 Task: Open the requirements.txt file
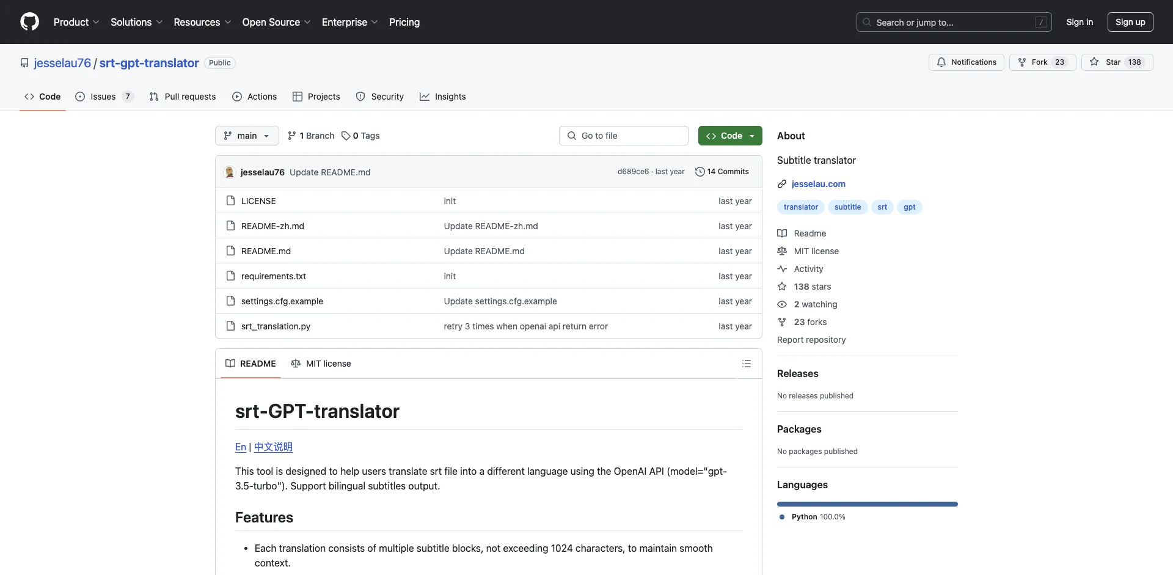tap(274, 276)
